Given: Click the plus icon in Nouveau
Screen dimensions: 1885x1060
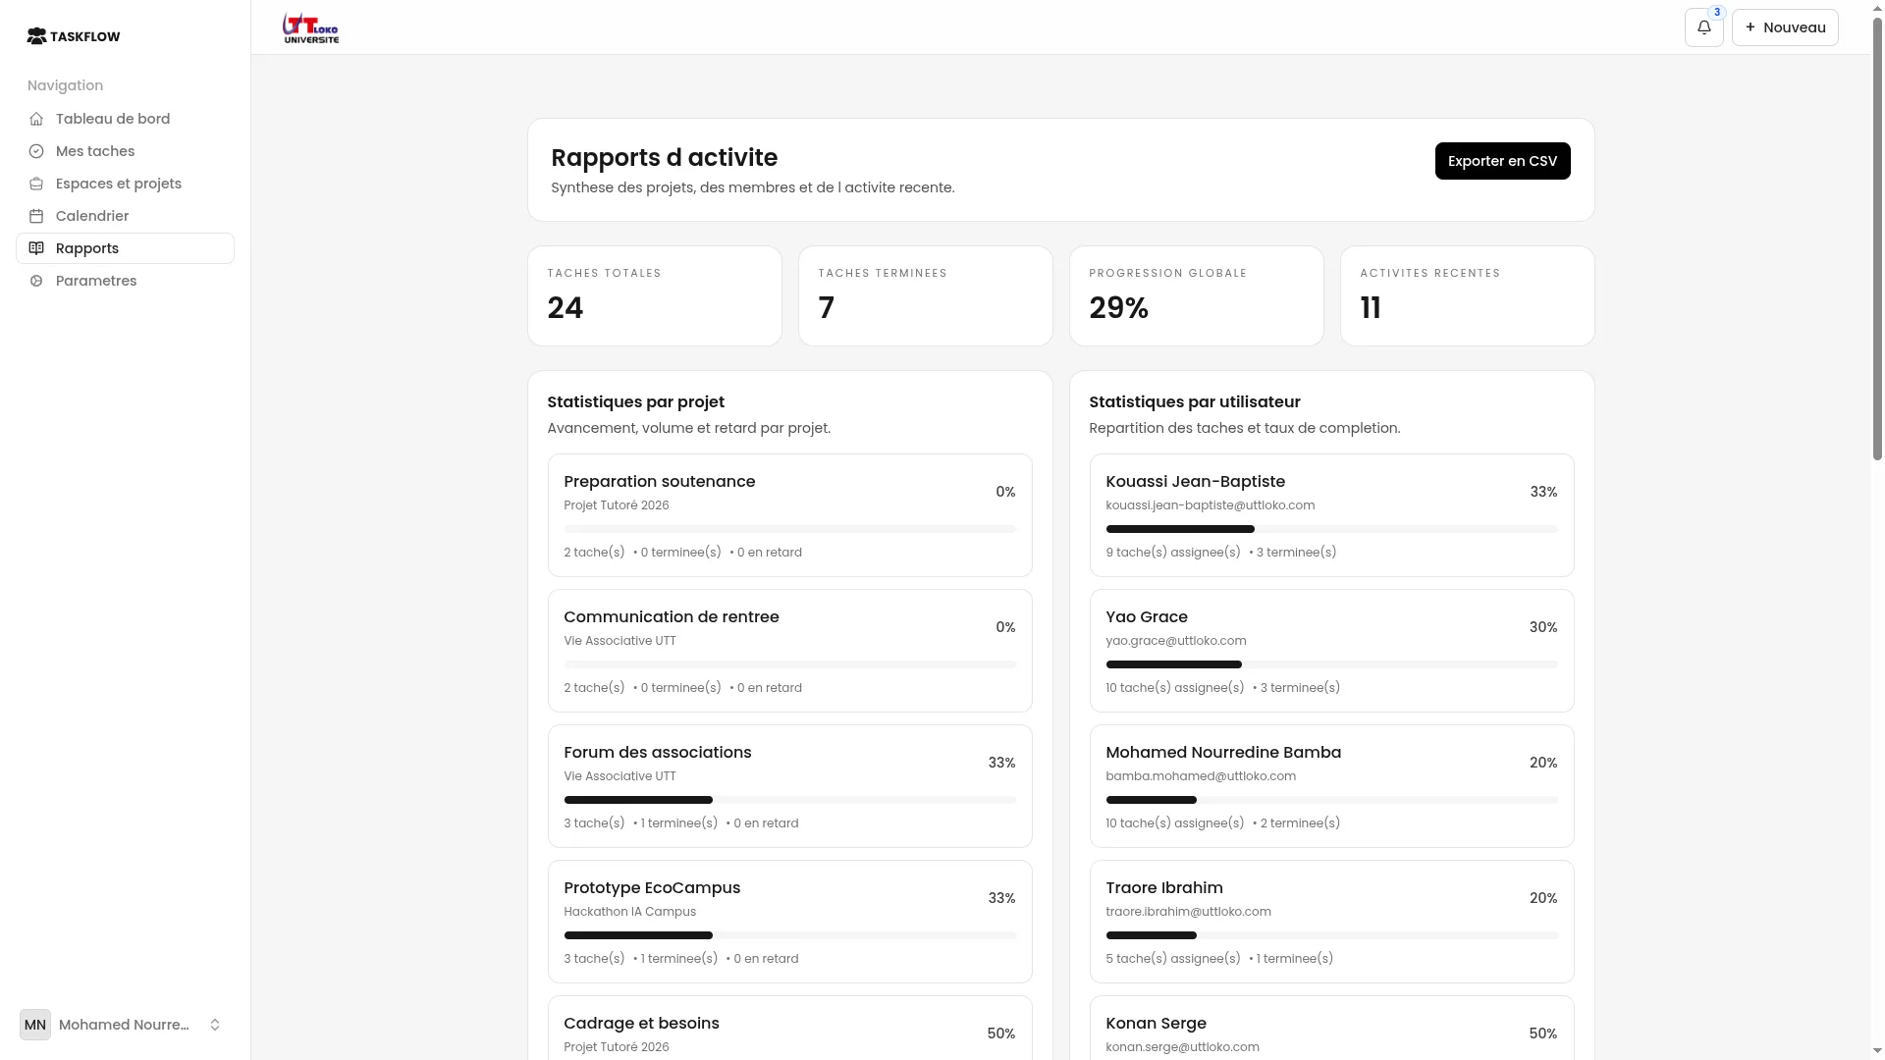Looking at the screenshot, I should [1750, 27].
